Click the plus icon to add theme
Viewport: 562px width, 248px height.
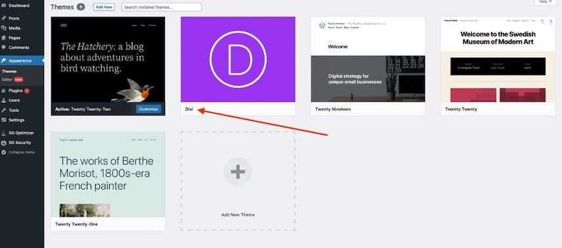[238, 171]
